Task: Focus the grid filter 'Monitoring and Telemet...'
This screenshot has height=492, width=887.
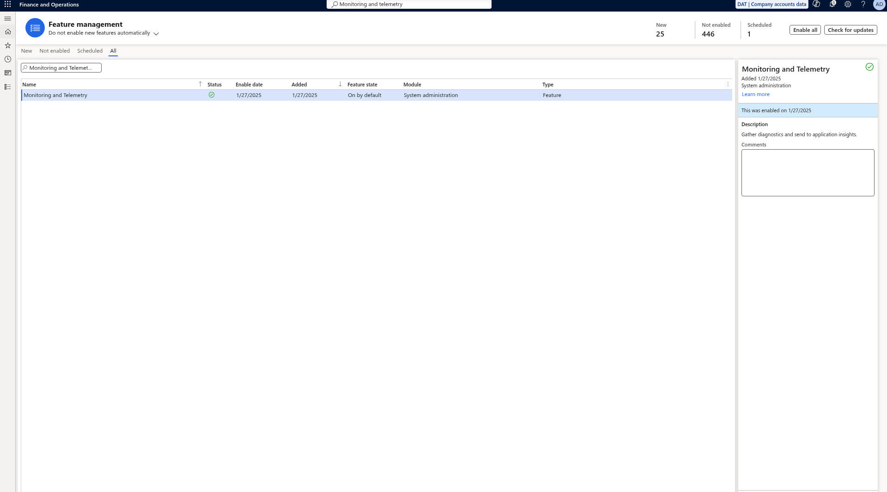Action: [x=61, y=68]
